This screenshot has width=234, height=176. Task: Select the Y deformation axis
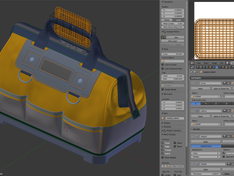206,104
